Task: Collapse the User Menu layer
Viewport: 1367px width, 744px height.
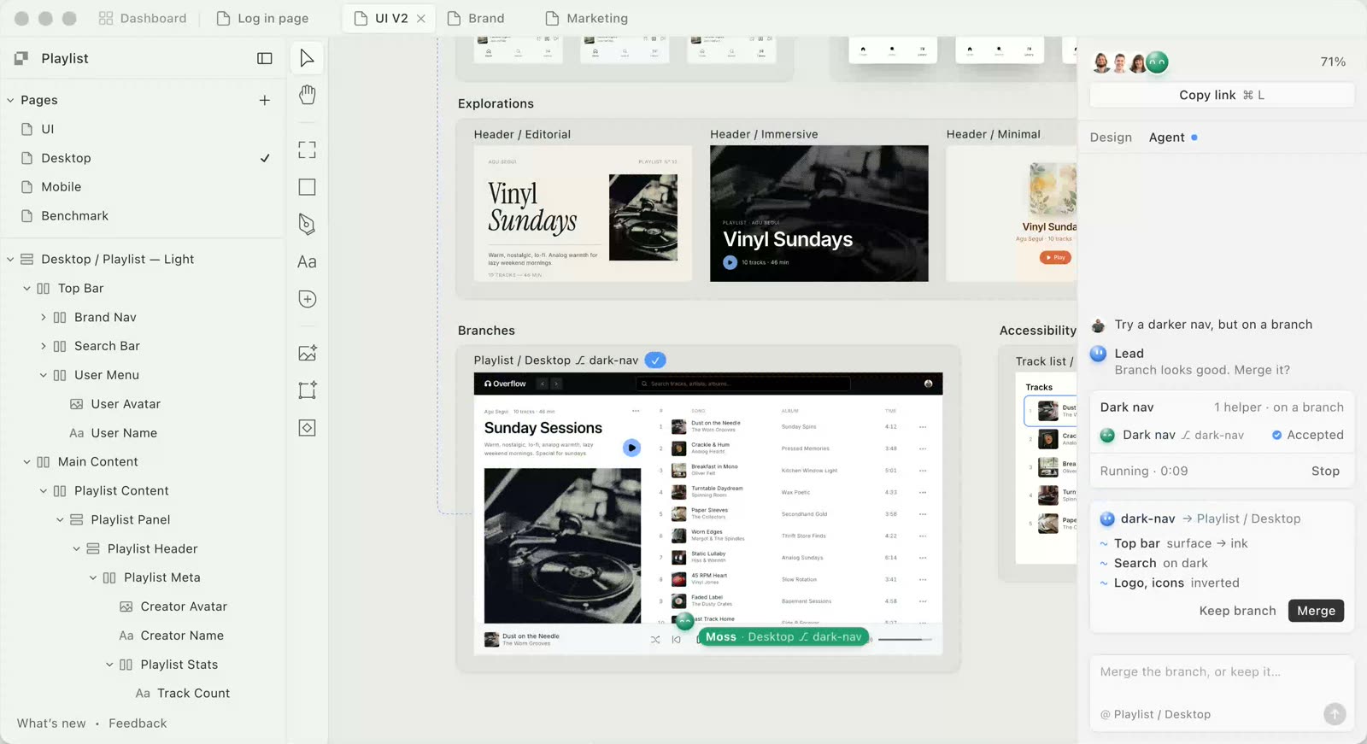Action: (x=44, y=375)
